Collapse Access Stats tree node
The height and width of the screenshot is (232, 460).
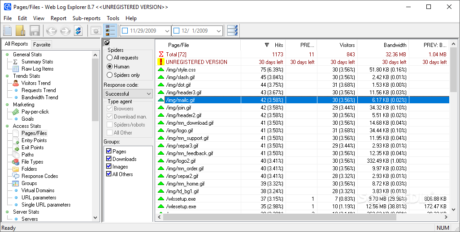[7, 126]
